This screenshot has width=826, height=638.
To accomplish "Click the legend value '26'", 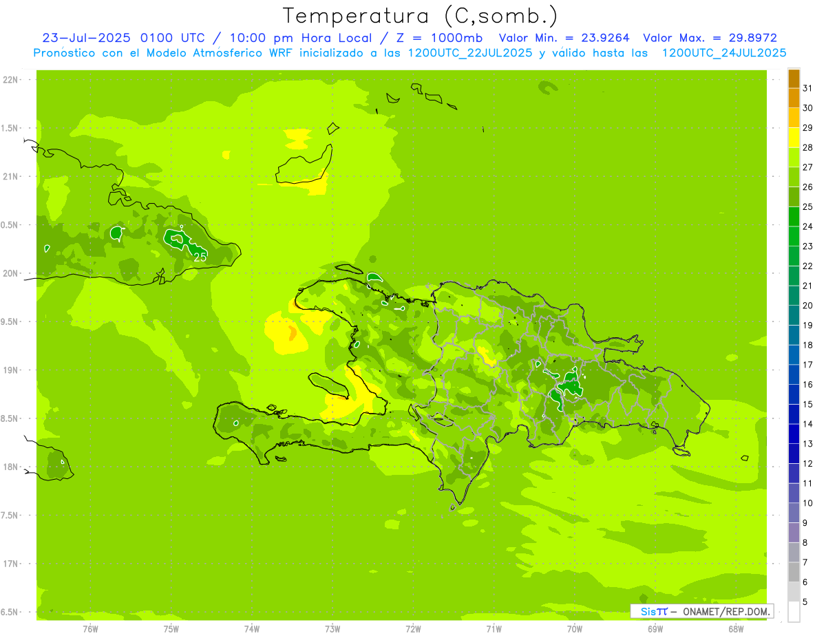I will point(807,187).
